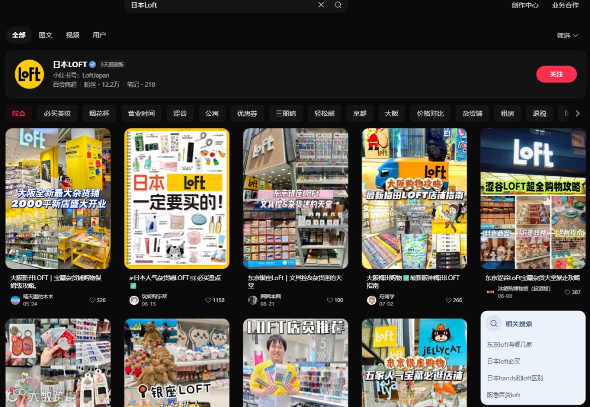Image resolution: width=590 pixels, height=407 pixels.
Task: Click the verified badge next to 日本LOFT
Action: pos(92,64)
